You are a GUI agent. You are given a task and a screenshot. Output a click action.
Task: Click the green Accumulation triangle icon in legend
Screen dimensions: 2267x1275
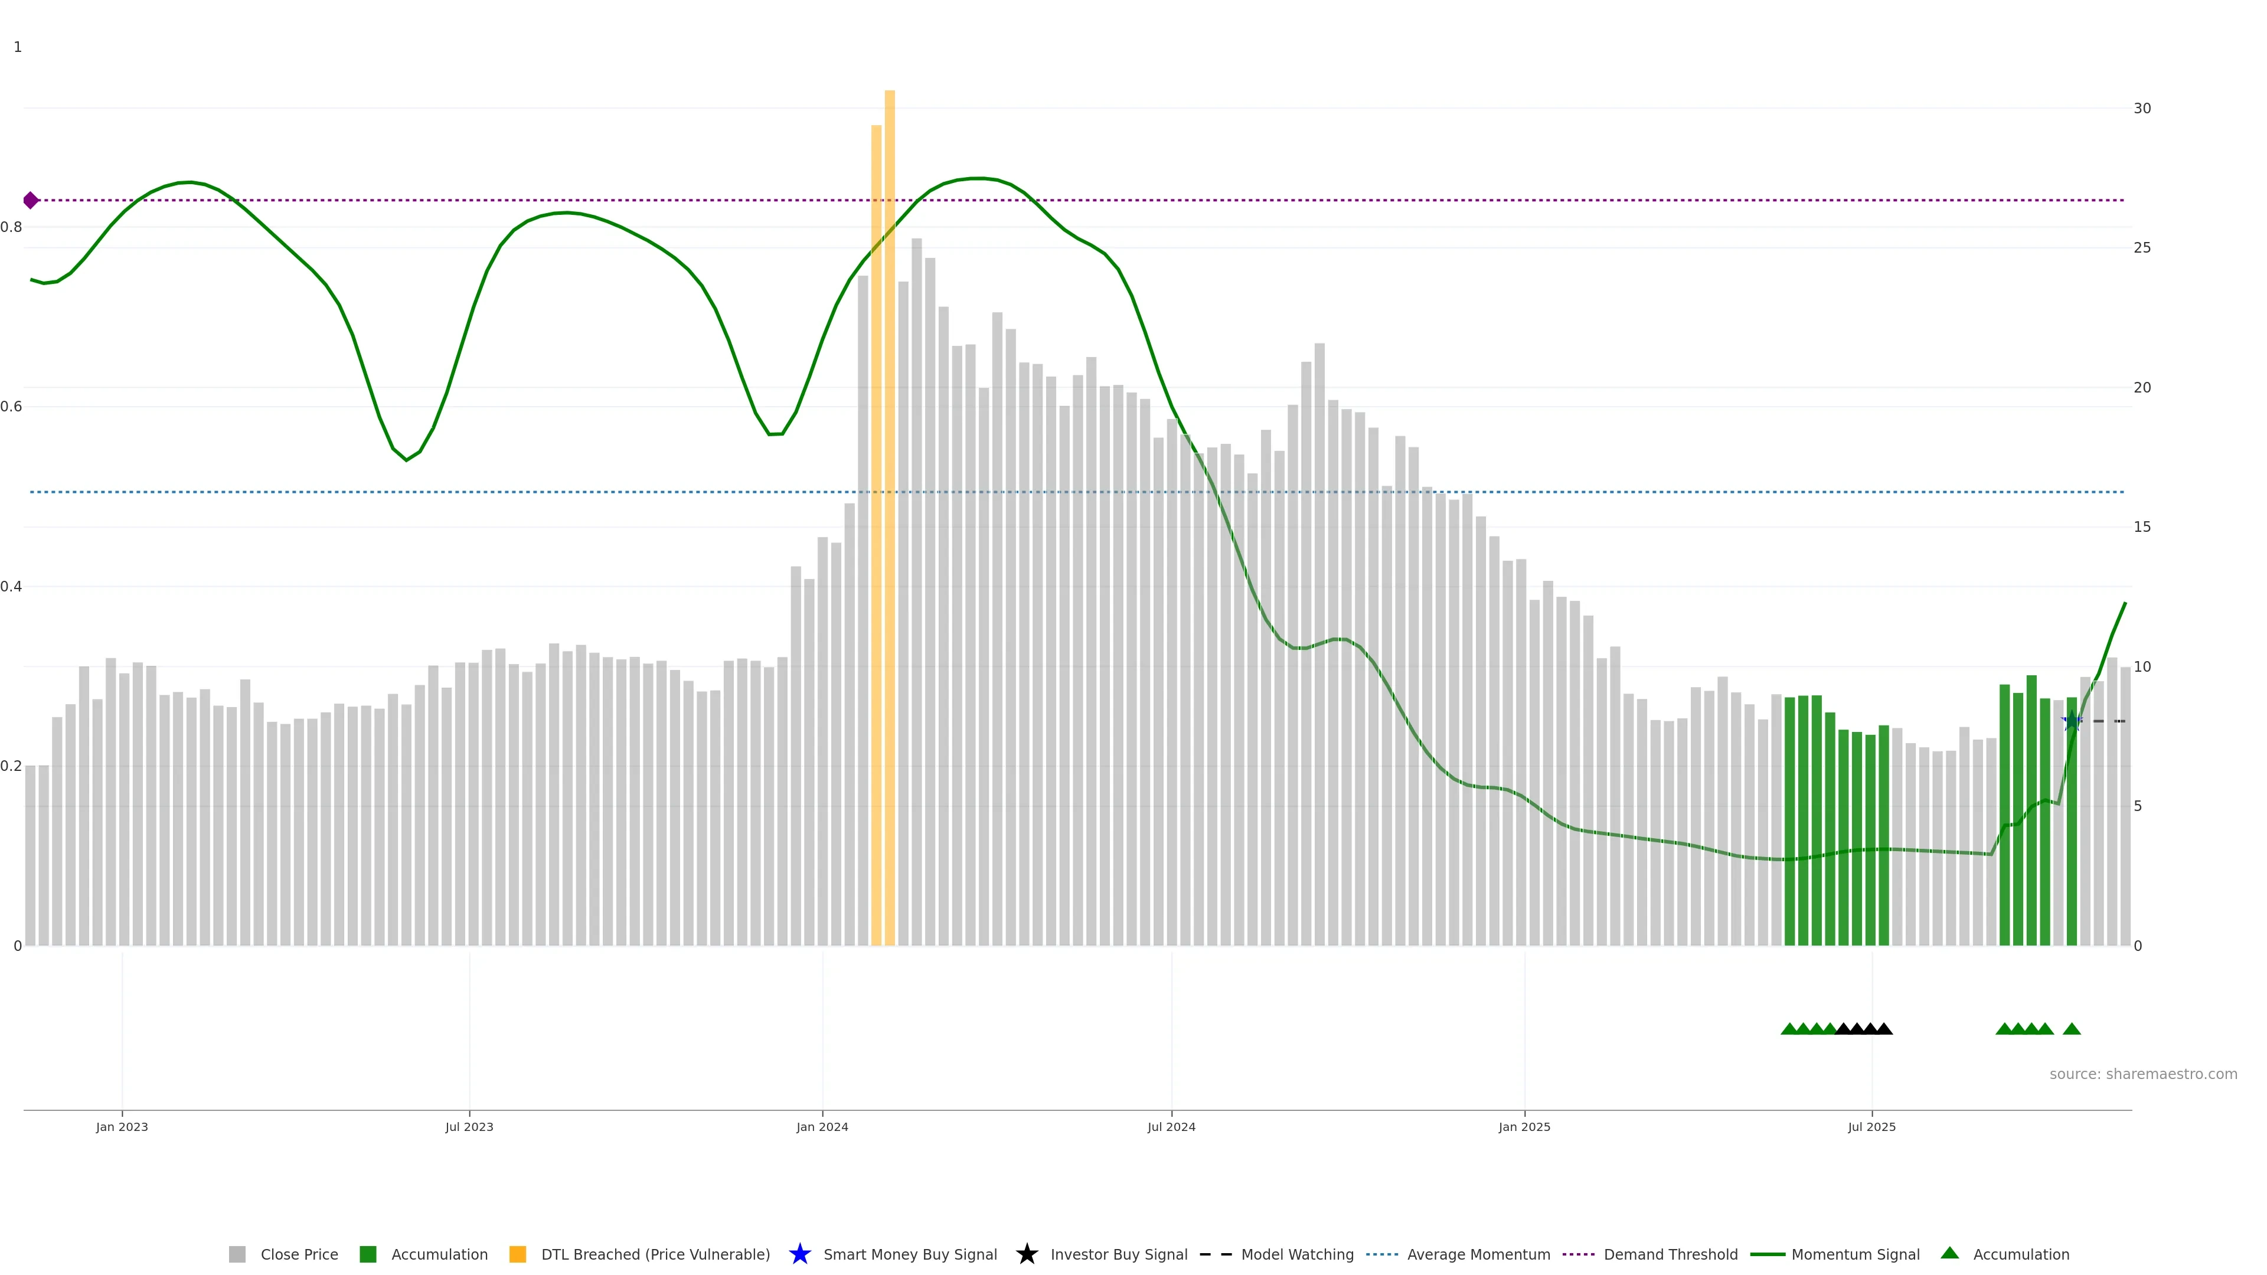[1949, 1253]
